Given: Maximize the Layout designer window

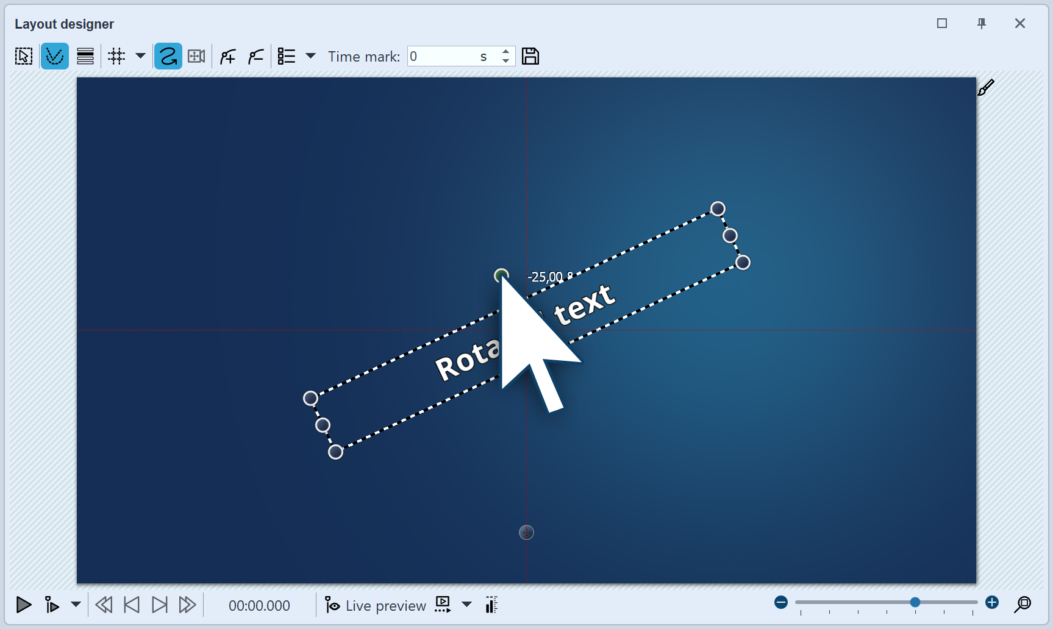Looking at the screenshot, I should point(942,24).
